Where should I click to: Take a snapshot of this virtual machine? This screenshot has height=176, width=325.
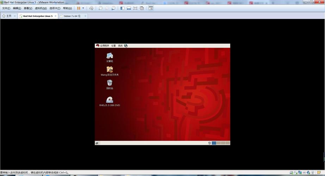click(x=100, y=8)
